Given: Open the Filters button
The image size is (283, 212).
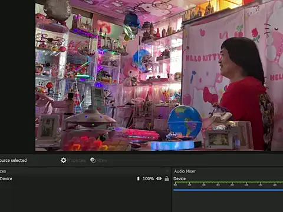Looking at the screenshot, I should click(x=98, y=160).
